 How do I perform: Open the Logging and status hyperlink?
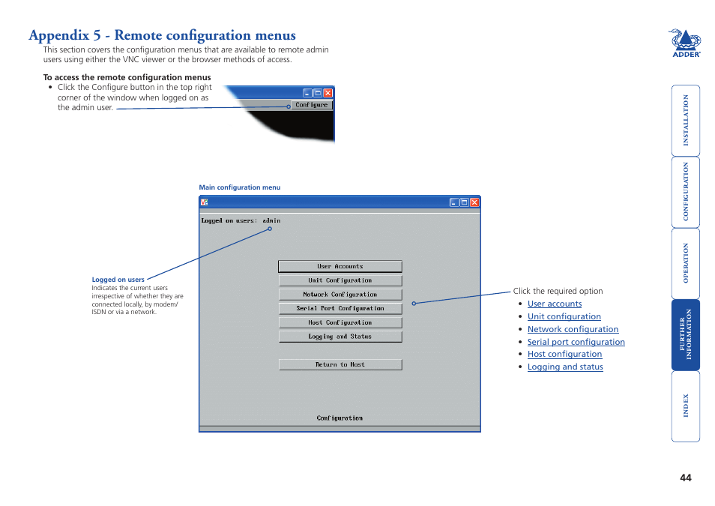pos(565,367)
